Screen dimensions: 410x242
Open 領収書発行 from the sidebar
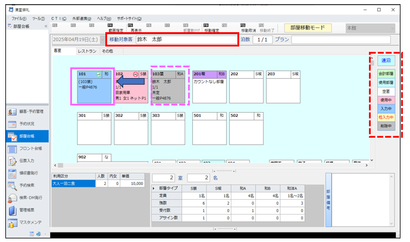(25, 173)
